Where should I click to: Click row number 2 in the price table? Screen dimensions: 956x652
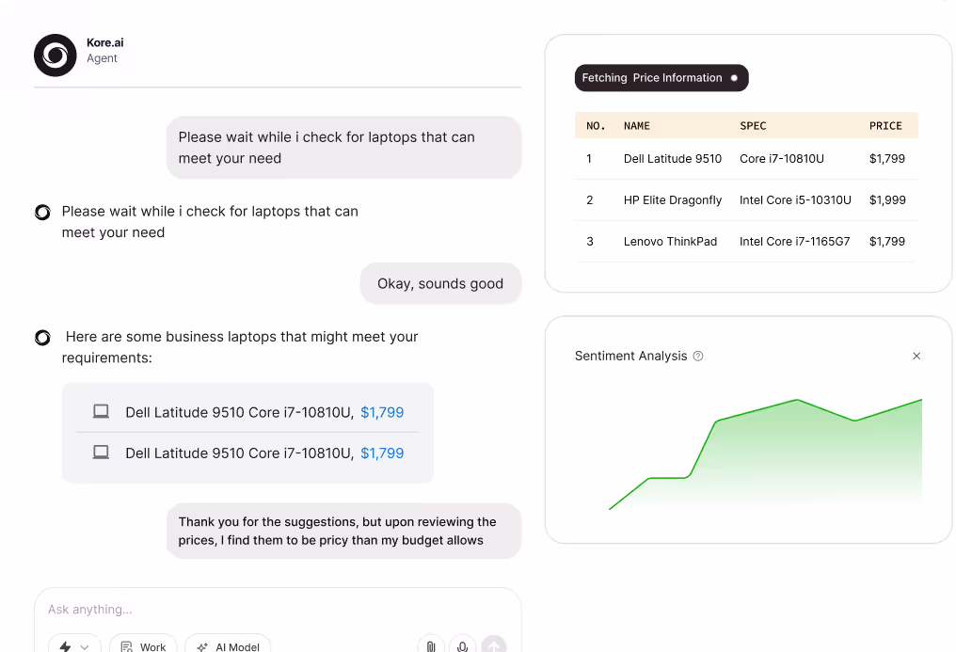pos(590,199)
